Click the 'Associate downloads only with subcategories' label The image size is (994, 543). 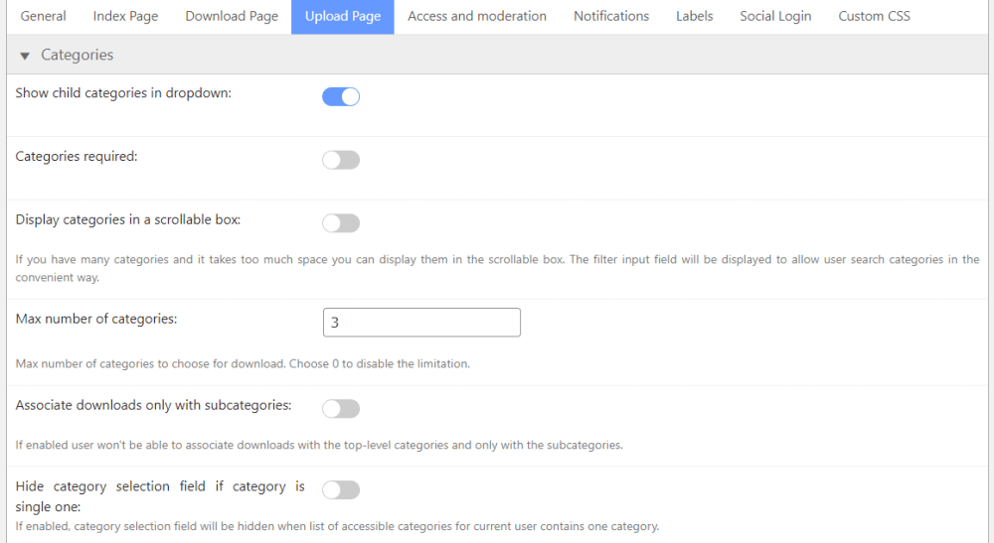(153, 405)
